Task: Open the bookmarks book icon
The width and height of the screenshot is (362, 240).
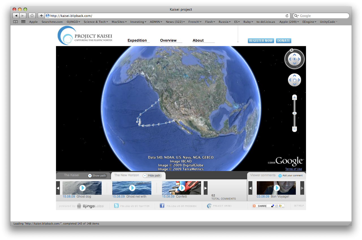Action: click(16, 22)
